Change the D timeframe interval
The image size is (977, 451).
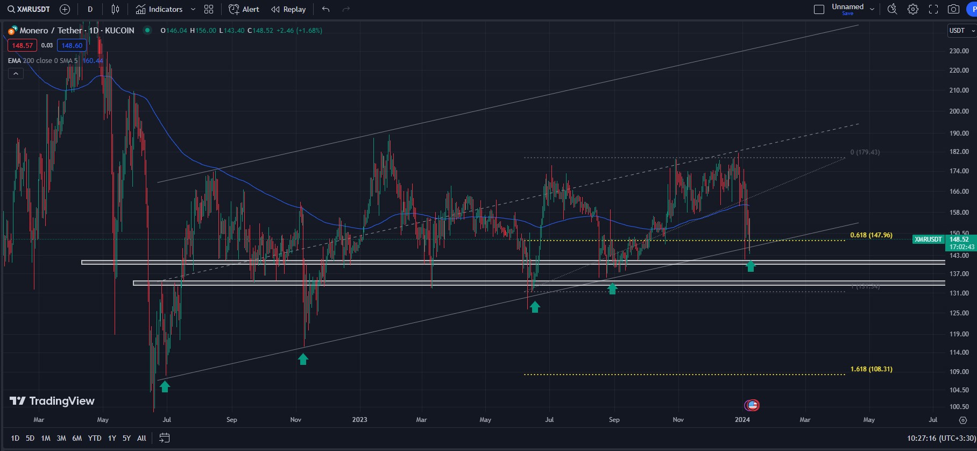click(90, 9)
